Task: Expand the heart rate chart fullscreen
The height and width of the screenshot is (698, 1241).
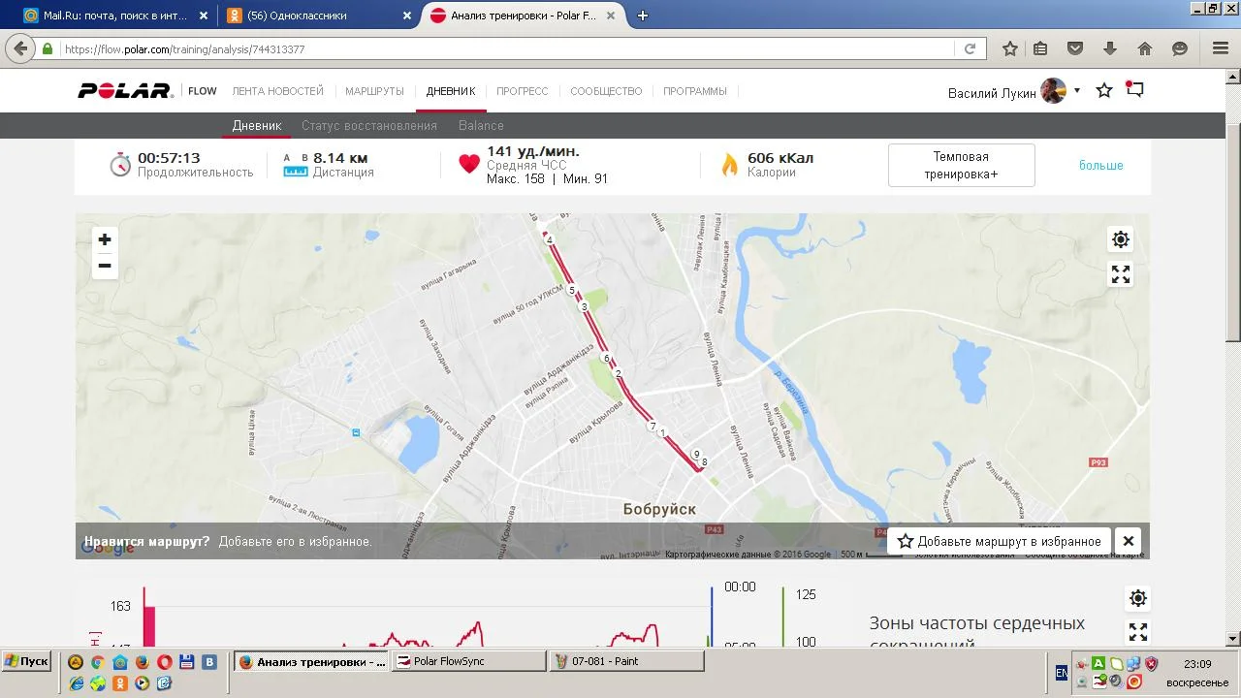Action: tap(1138, 632)
